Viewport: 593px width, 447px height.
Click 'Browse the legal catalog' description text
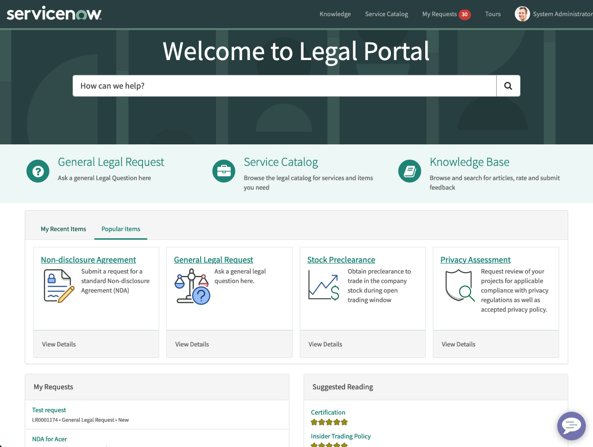[x=308, y=183]
